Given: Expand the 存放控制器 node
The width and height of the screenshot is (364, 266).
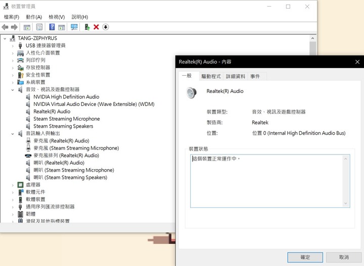Looking at the screenshot, I should (x=13, y=68).
